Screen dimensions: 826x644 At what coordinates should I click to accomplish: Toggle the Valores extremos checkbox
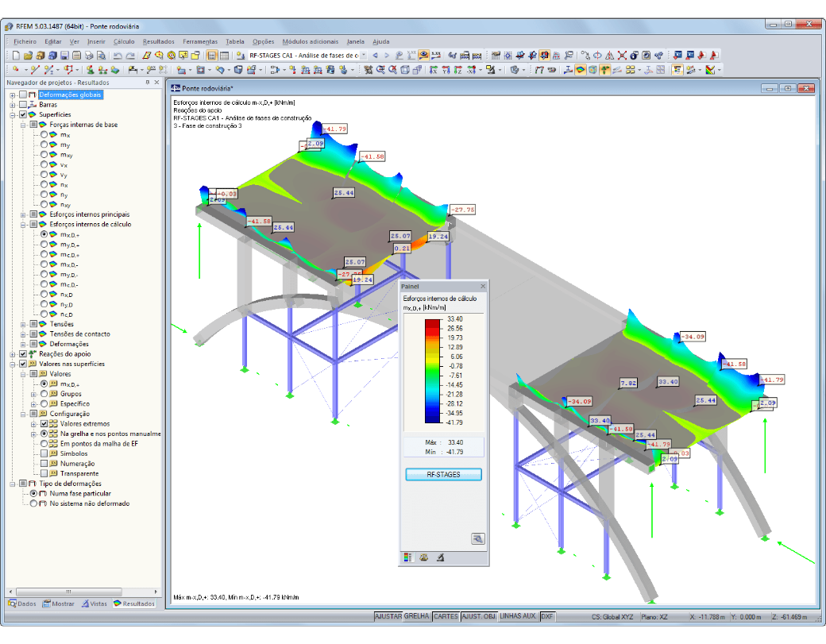pyautogui.click(x=44, y=424)
